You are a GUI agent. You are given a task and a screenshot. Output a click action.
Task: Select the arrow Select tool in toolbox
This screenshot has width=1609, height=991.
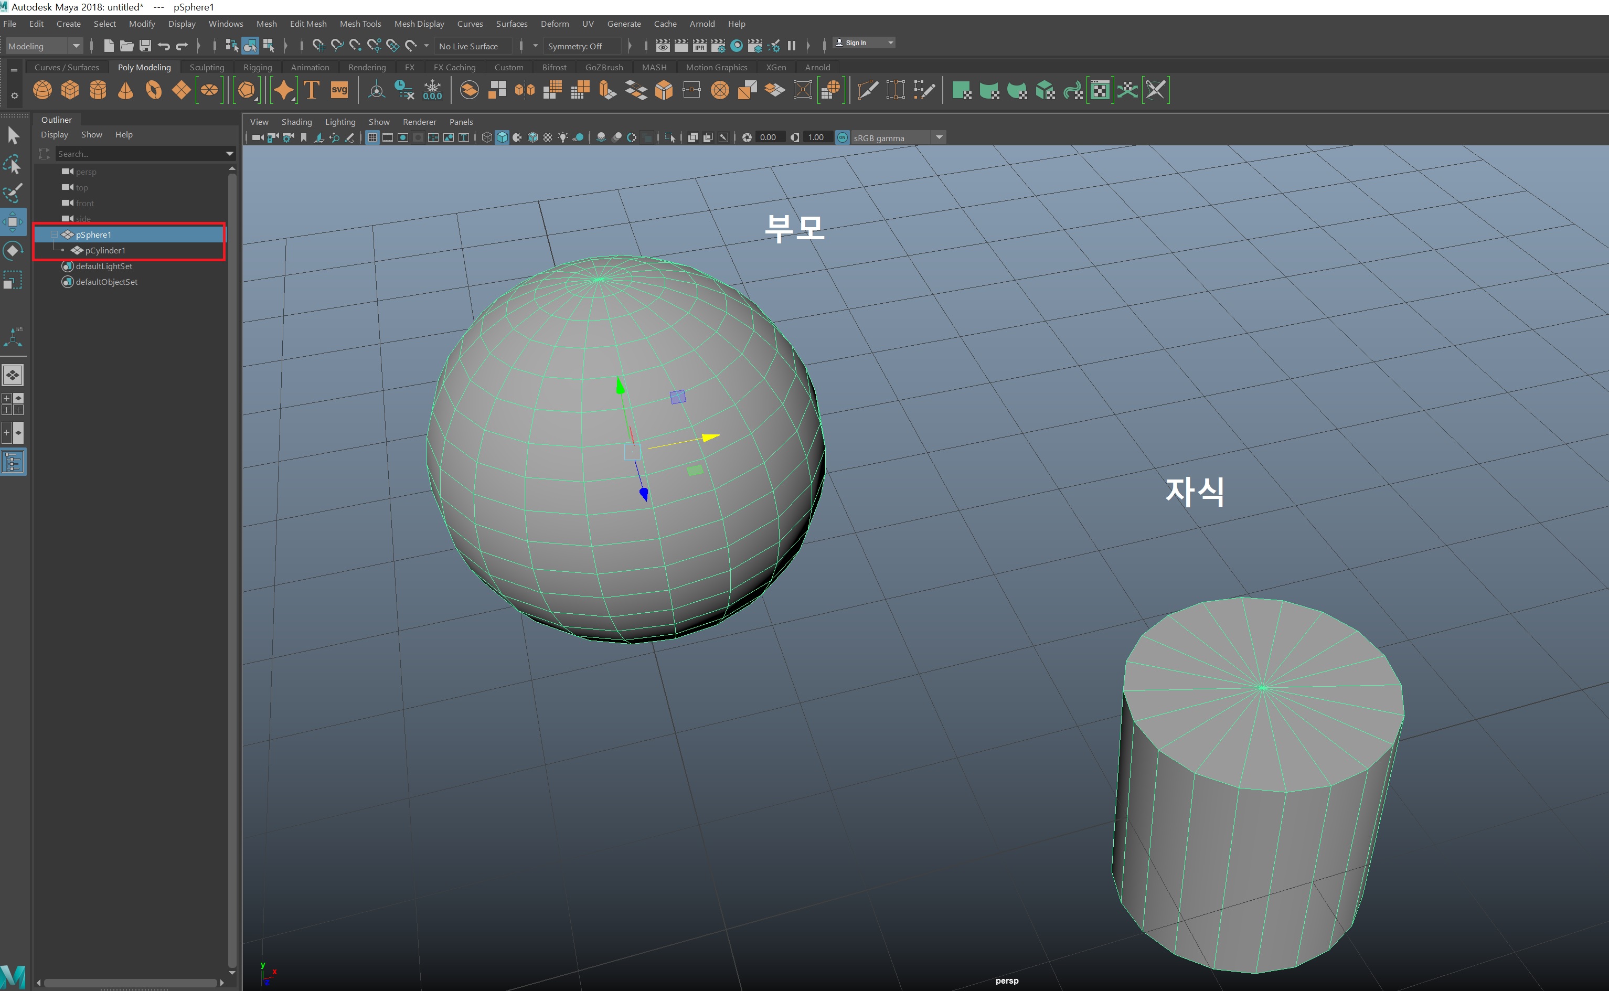pos(13,136)
